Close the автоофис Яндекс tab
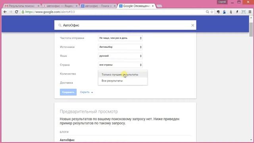The width and height of the screenshot is (254, 143). pyautogui.click(x=77, y=6)
